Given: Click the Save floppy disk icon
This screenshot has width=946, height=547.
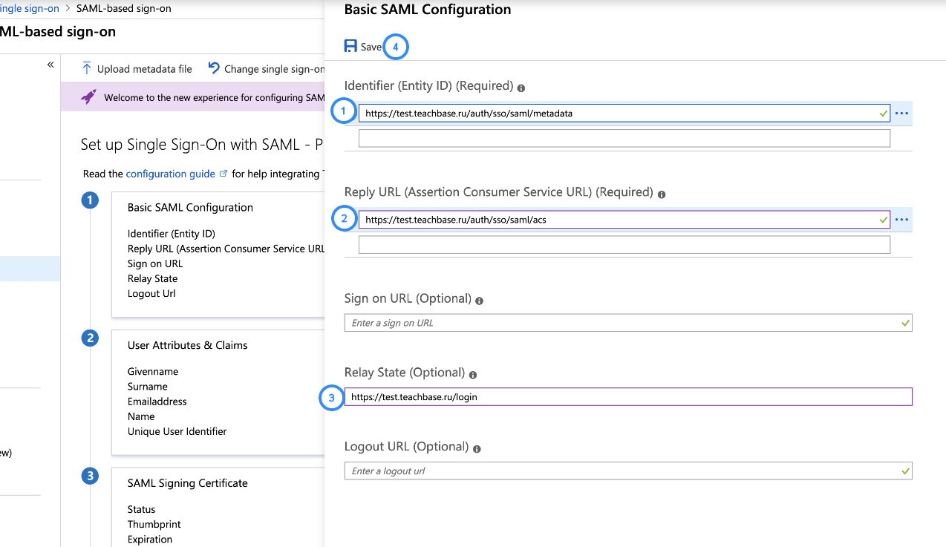Looking at the screenshot, I should click(350, 46).
